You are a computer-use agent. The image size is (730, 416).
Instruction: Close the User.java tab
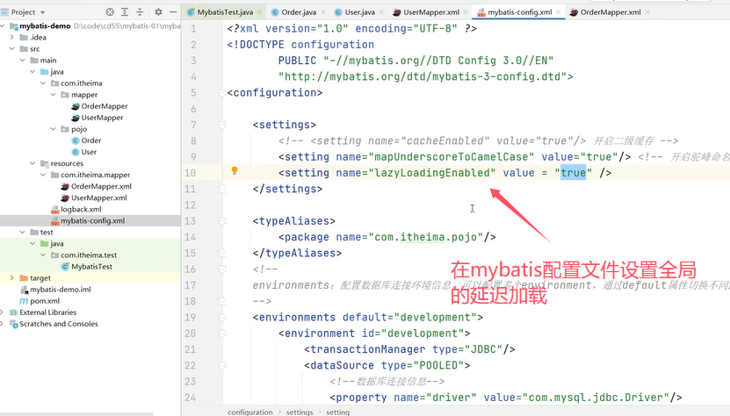point(381,12)
